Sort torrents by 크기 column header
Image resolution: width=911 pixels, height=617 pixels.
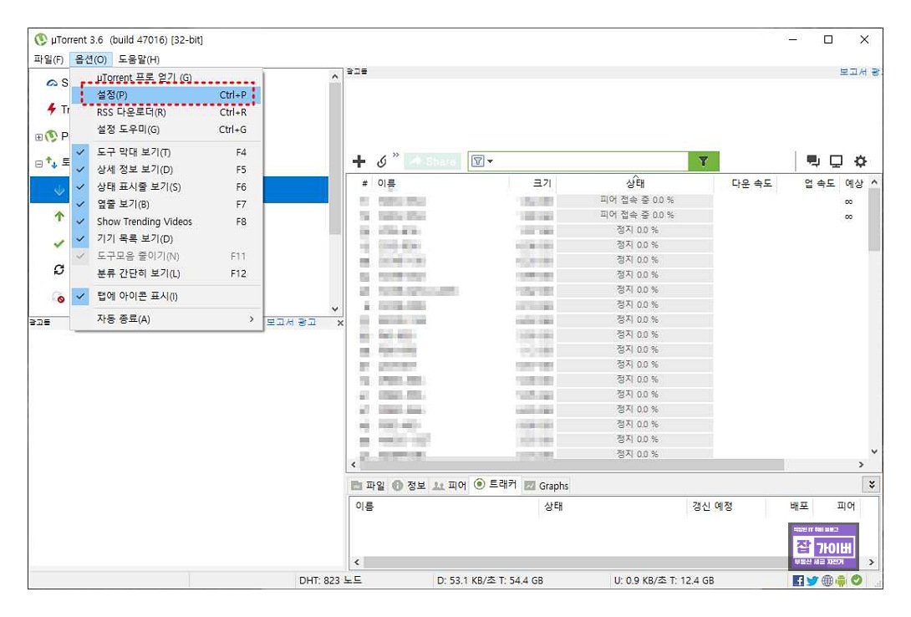coord(541,183)
